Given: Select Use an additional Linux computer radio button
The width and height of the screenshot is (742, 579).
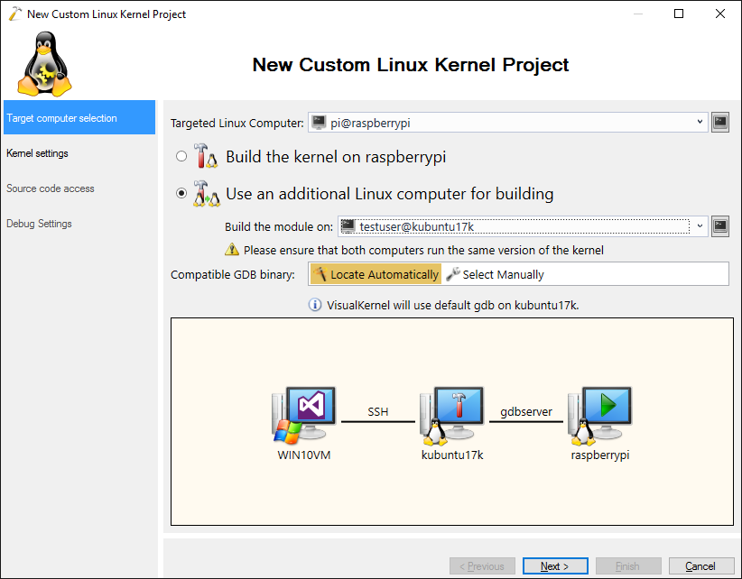Looking at the screenshot, I should (181, 193).
